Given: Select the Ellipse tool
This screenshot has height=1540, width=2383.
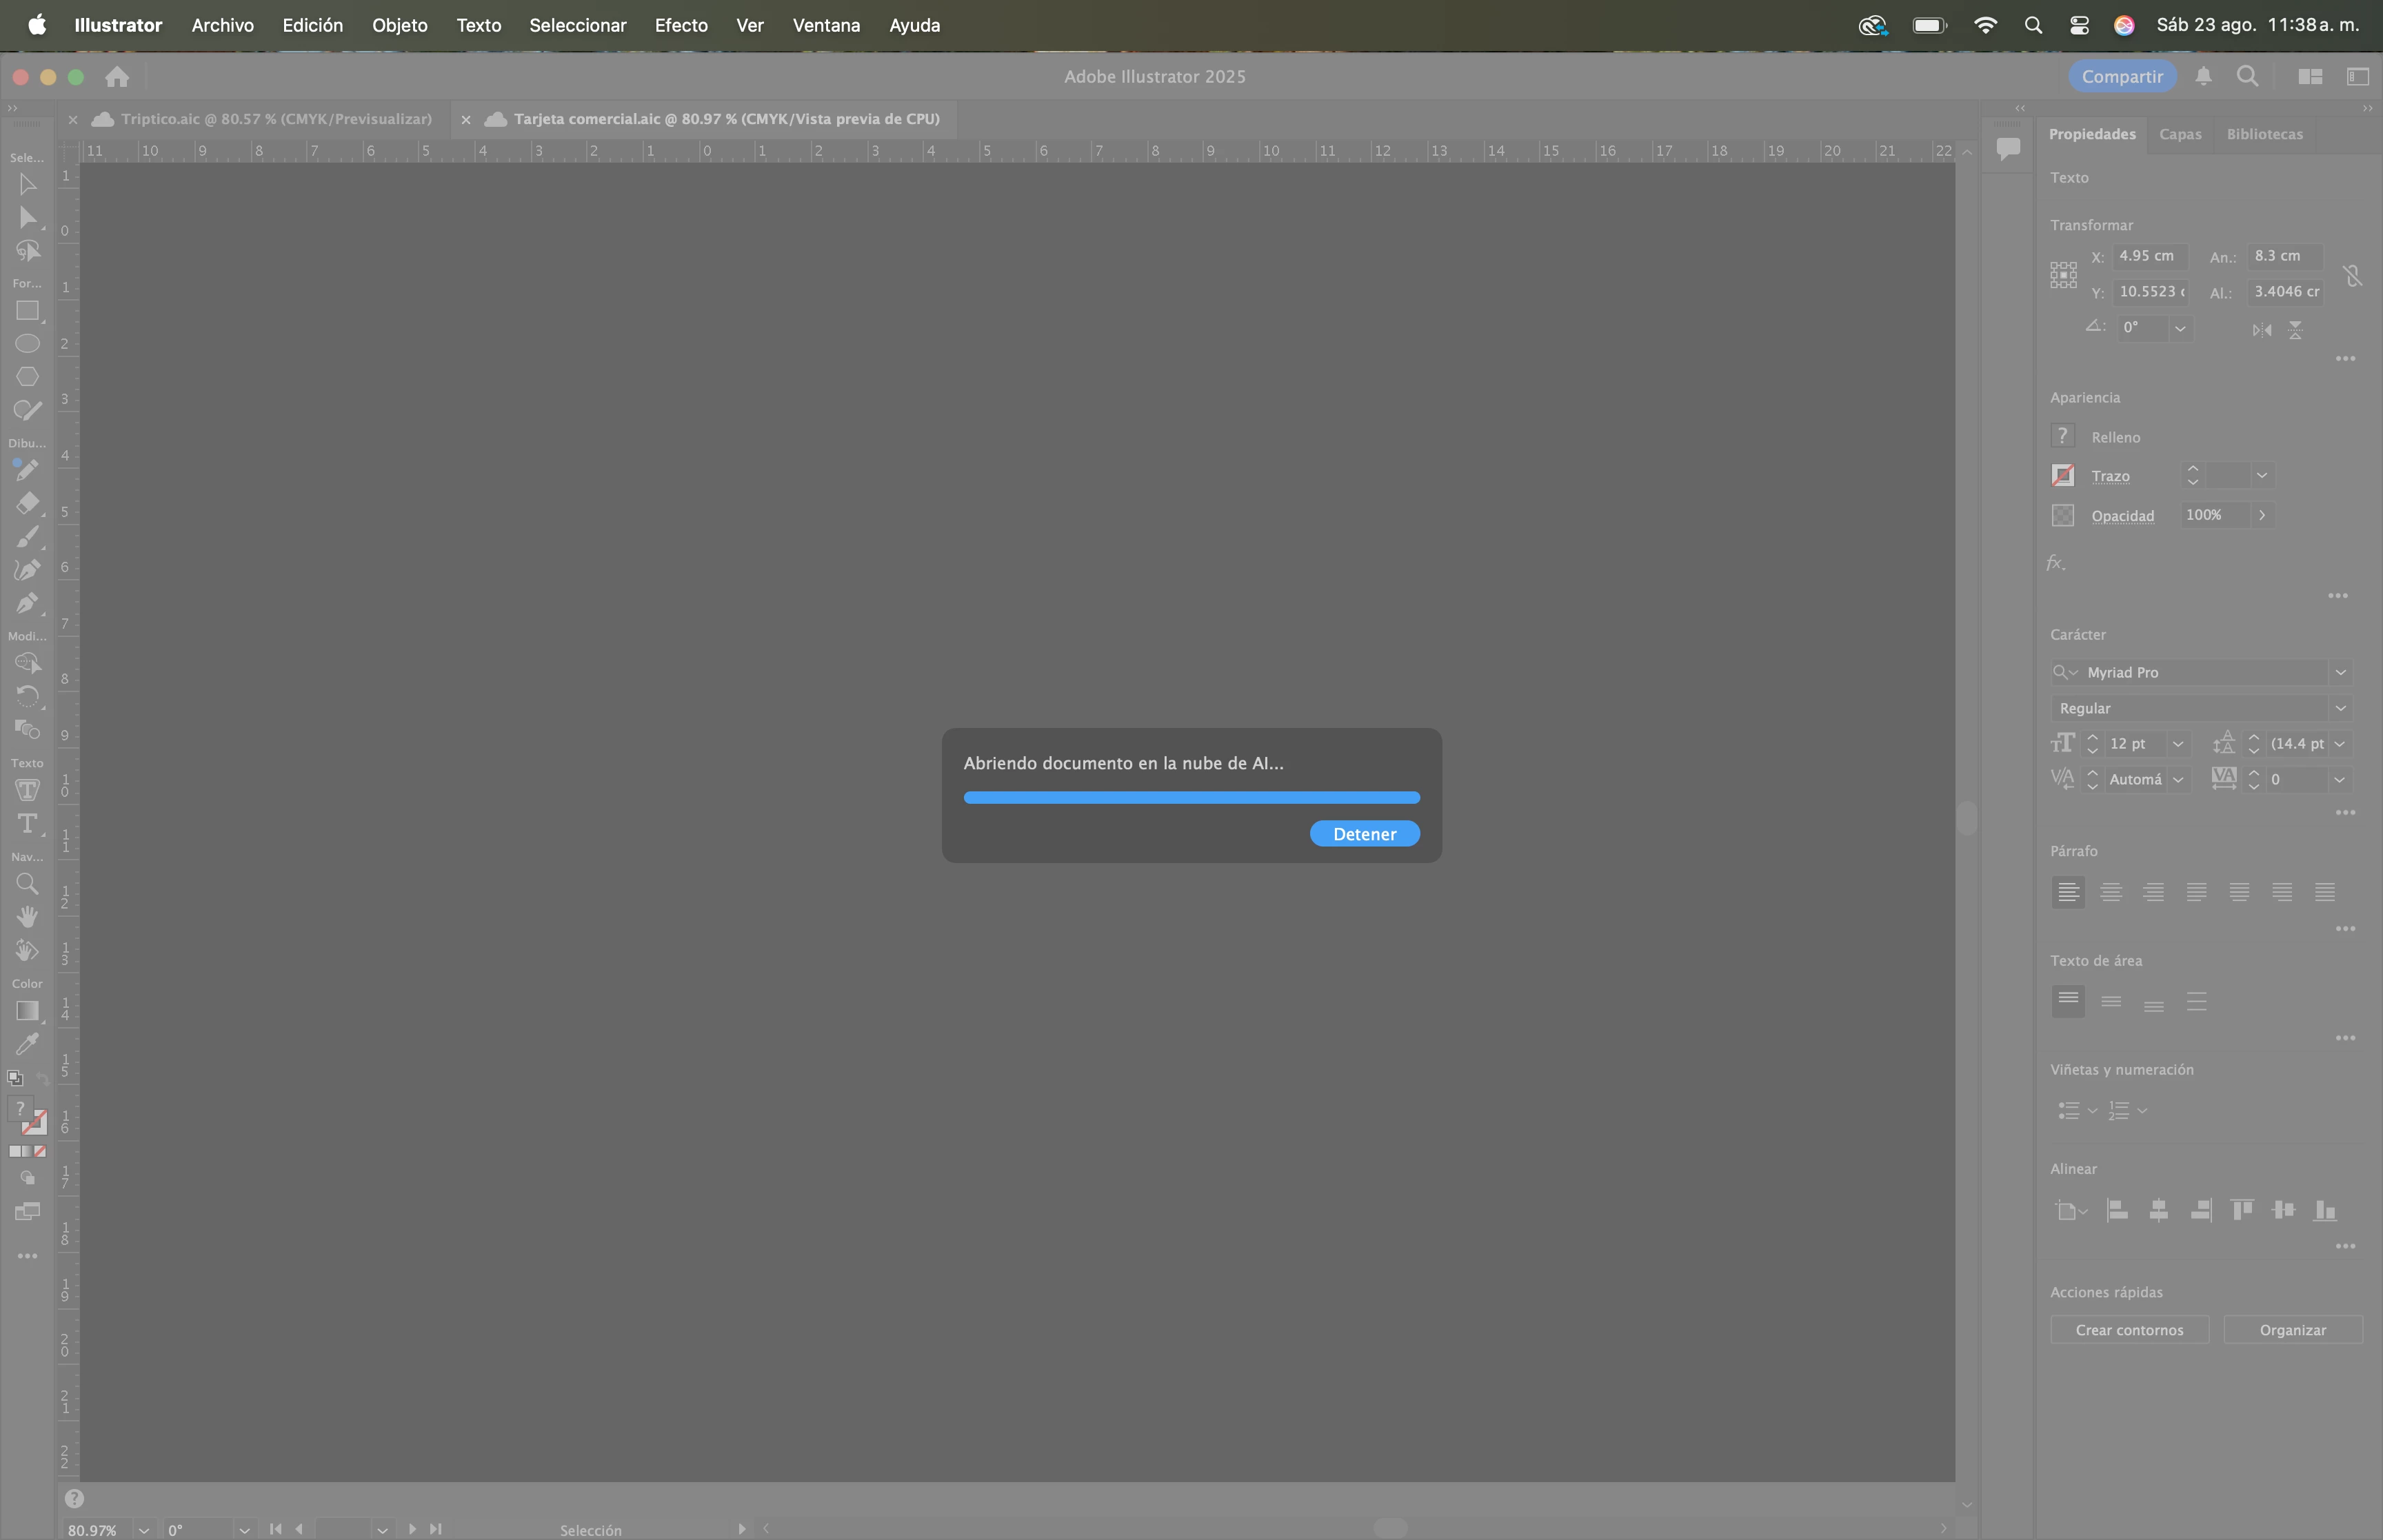Looking at the screenshot, I should click(x=27, y=344).
